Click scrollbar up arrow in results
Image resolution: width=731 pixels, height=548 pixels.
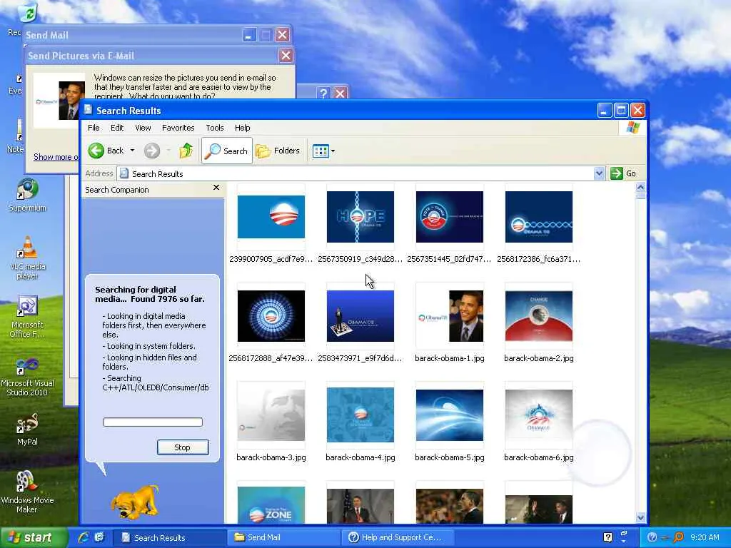coord(640,188)
